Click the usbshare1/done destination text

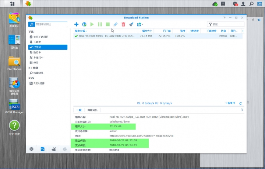tap(120, 121)
